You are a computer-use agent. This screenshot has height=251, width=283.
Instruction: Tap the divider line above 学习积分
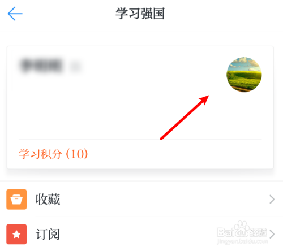140,139
